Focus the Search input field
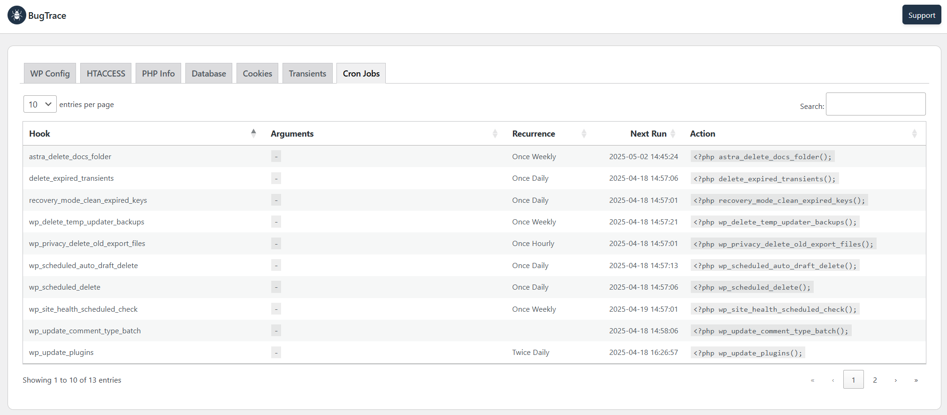 tap(876, 104)
